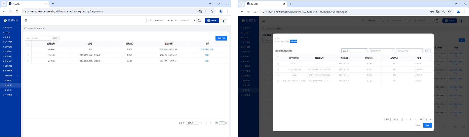This screenshot has width=469, height=137.
Task: Click the password key icon in right browser's address bar
Action: click(x=432, y=11)
